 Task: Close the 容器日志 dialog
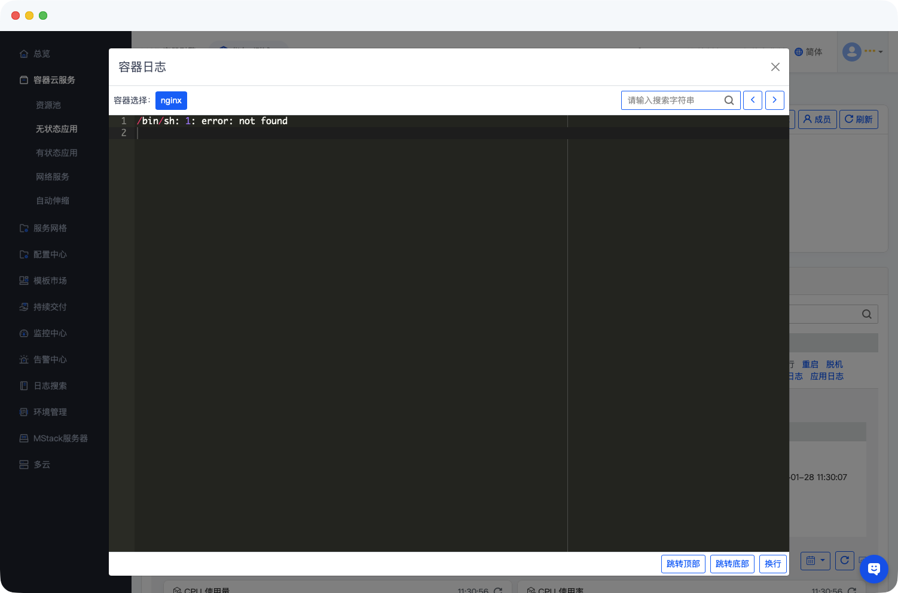(x=775, y=67)
